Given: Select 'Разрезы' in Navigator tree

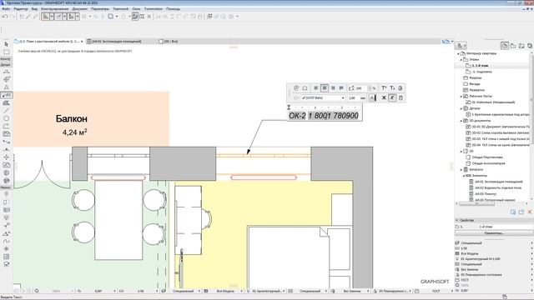Looking at the screenshot, I should tap(476, 77).
